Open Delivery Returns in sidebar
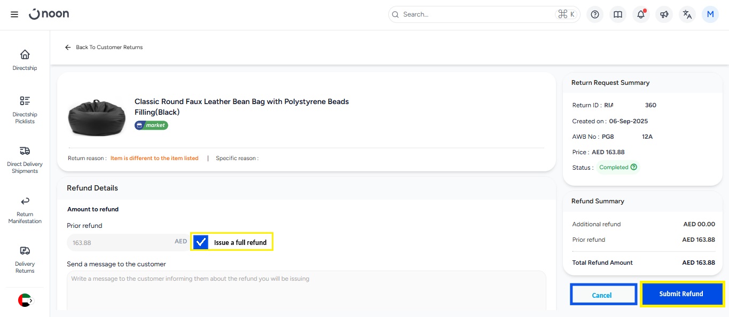The image size is (729, 317). [x=25, y=259]
